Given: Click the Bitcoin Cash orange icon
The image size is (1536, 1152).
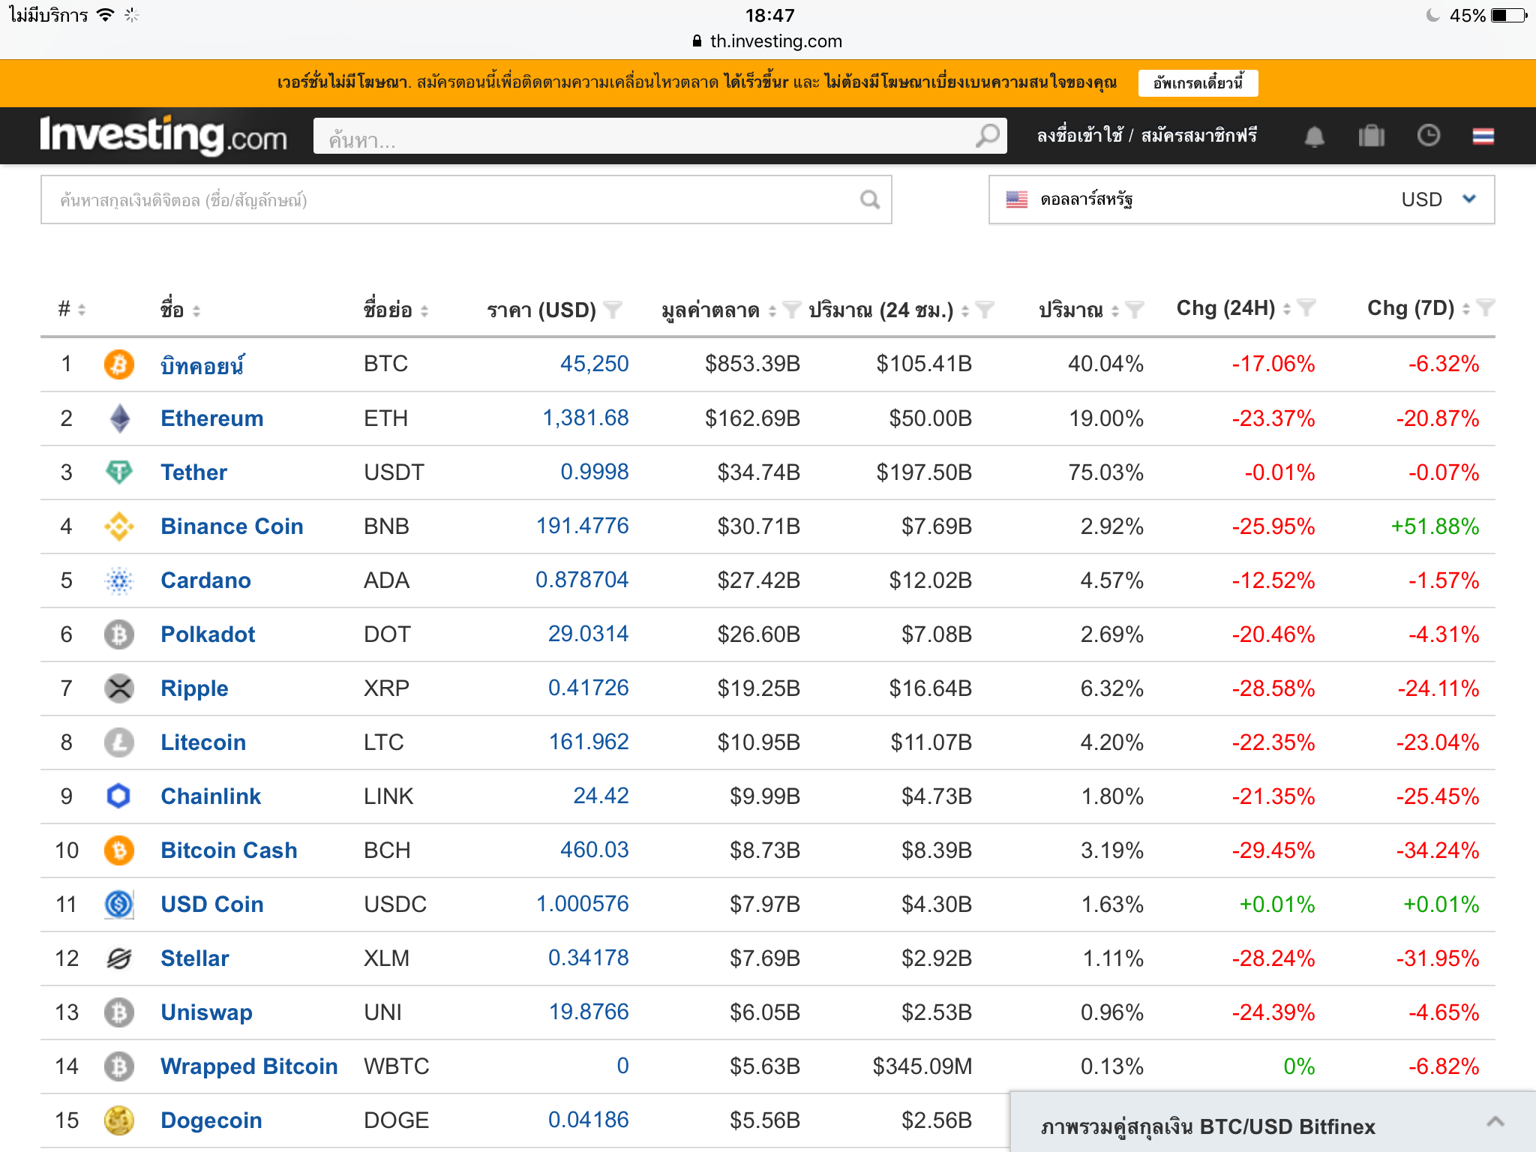Looking at the screenshot, I should click(x=118, y=850).
